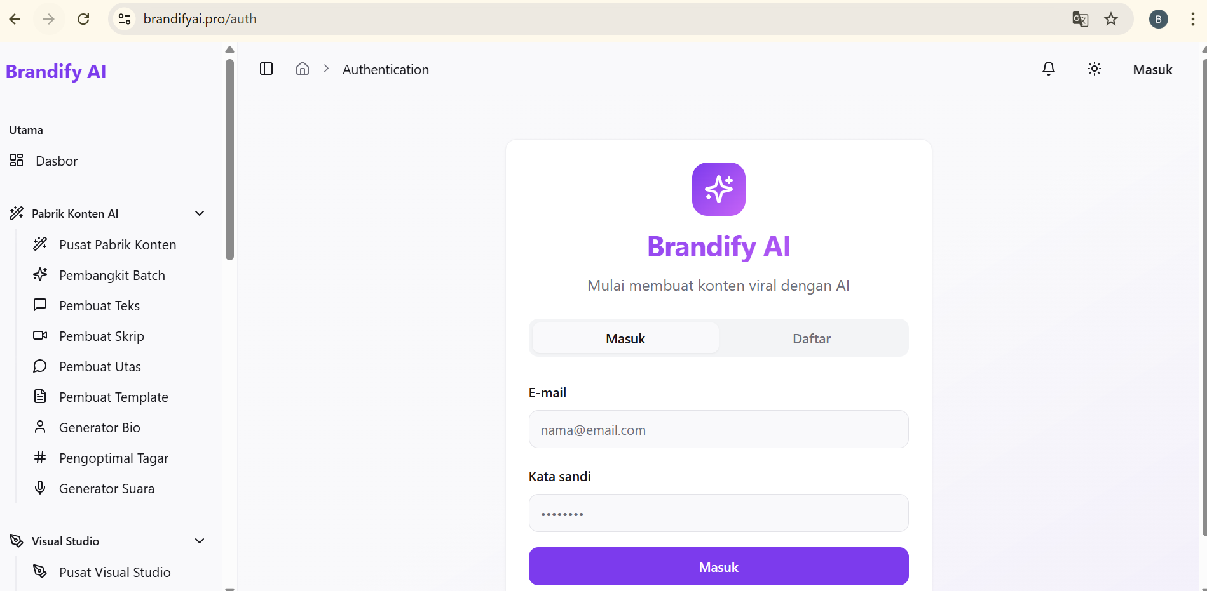This screenshot has width=1207, height=591.
Task: Select the Pembangkit Batch sparkle icon
Action: point(40,274)
